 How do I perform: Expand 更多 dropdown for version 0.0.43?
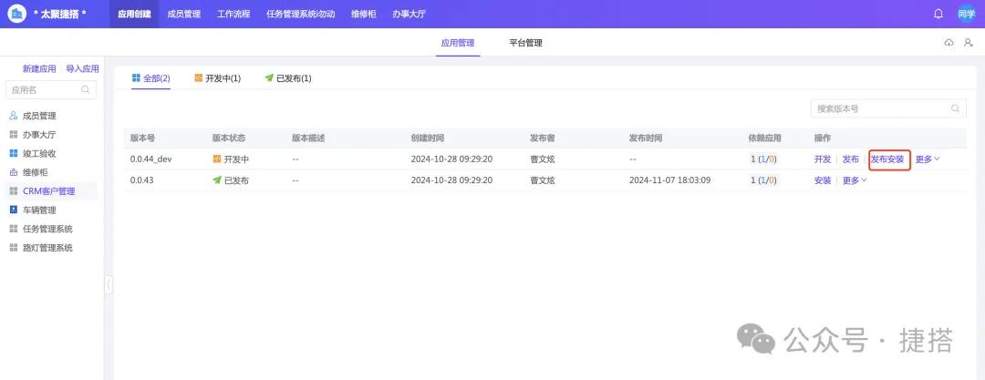(854, 180)
